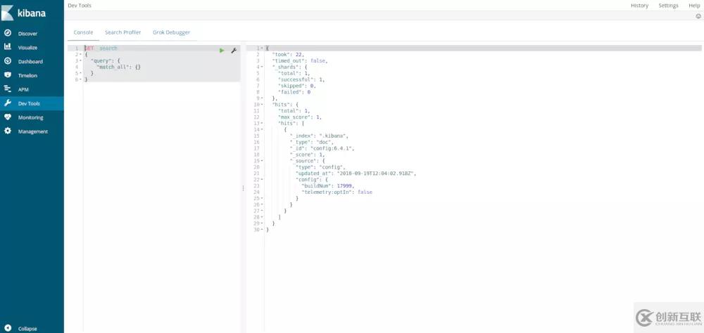Open the Monitoring heartbeat icon

(8, 117)
